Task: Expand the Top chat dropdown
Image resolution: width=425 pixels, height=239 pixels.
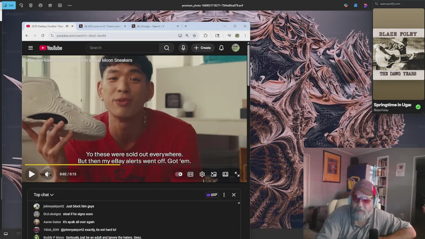Action: (43, 195)
